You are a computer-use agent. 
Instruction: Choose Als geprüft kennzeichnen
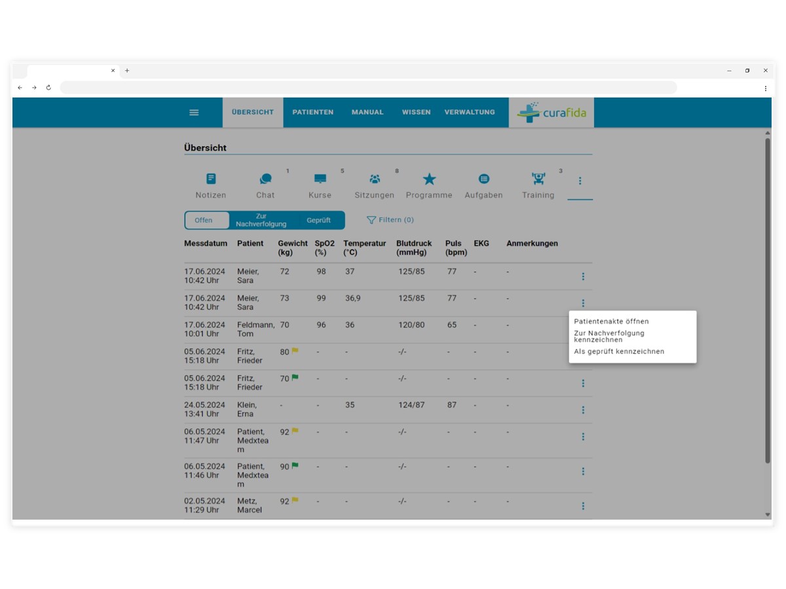click(619, 351)
